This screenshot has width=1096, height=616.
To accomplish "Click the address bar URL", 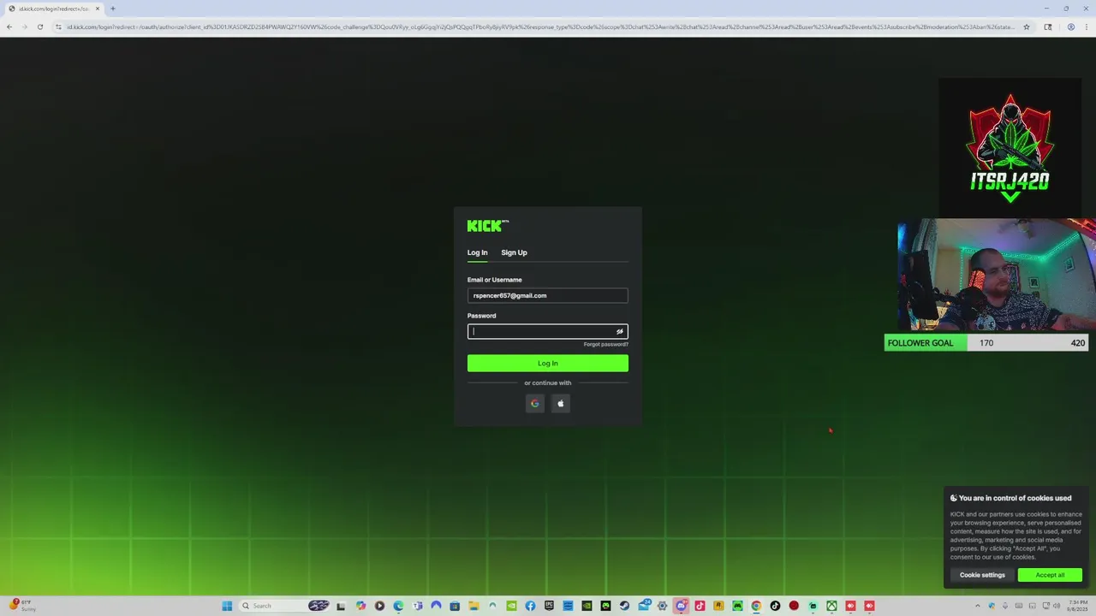I will (x=541, y=27).
